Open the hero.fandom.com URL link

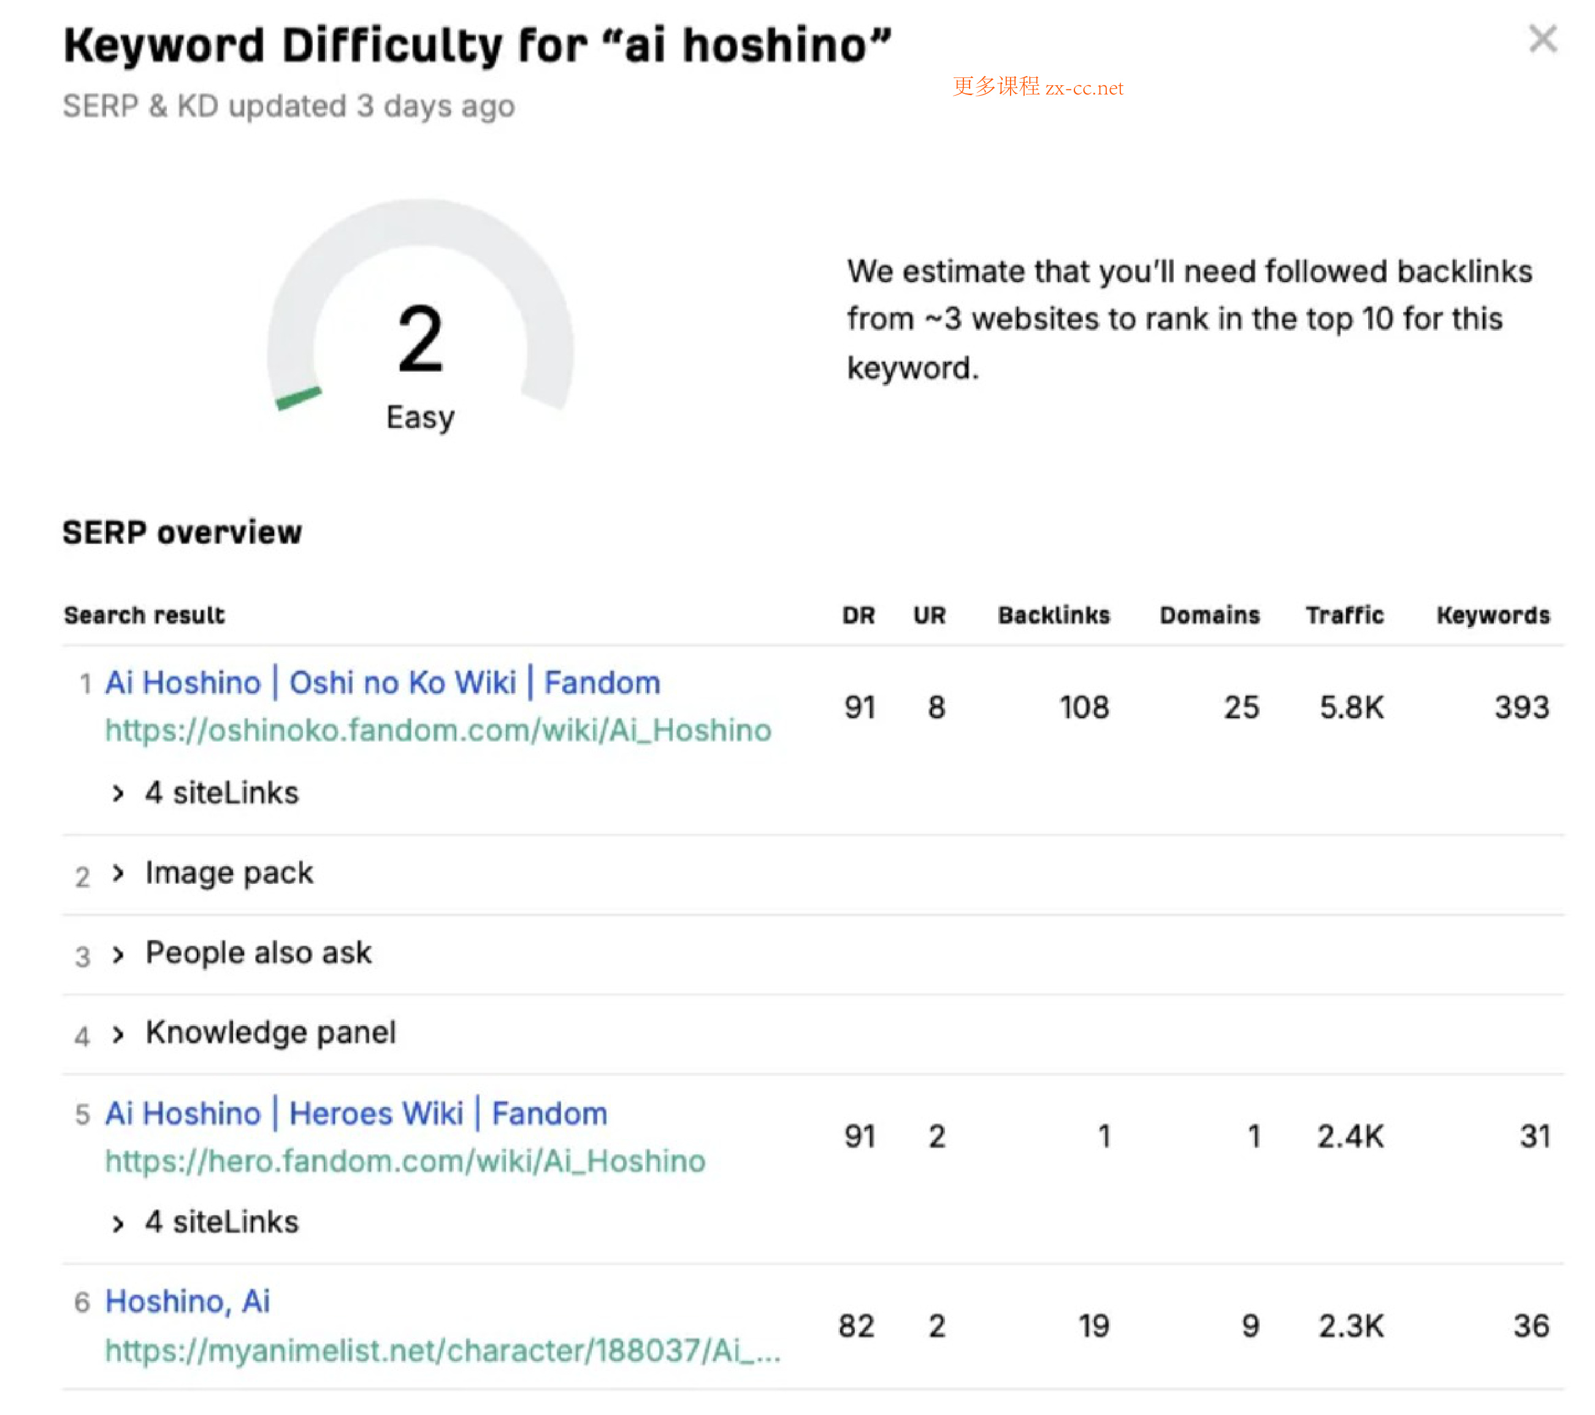405,1161
